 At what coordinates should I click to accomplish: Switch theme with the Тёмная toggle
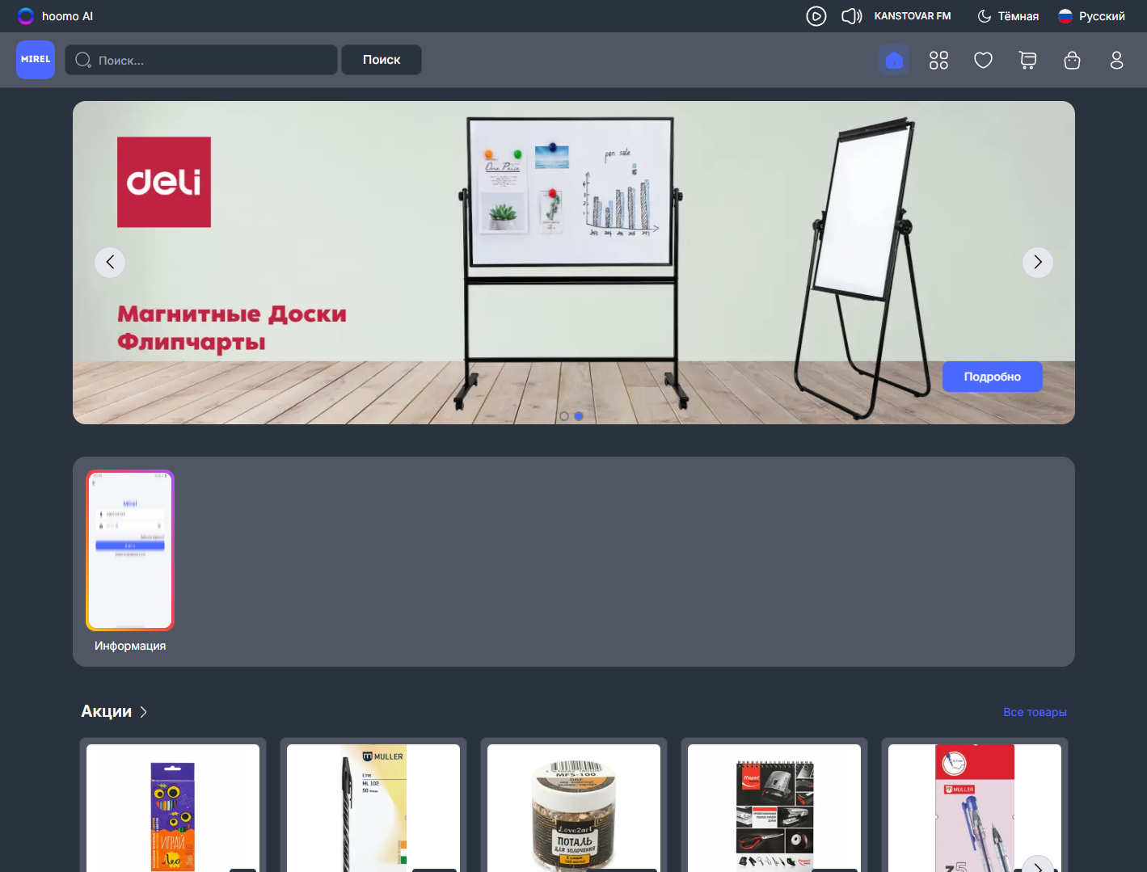1008,16
